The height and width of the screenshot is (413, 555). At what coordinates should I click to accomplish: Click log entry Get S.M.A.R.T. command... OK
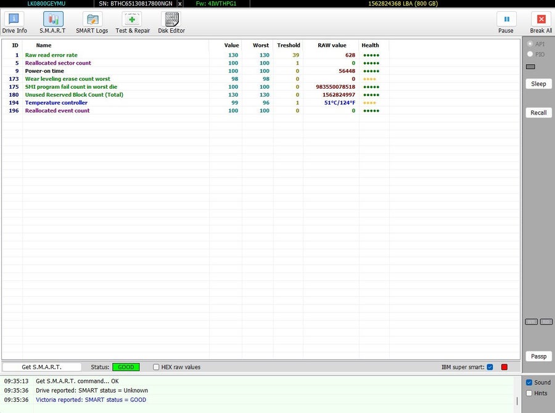[77, 381]
